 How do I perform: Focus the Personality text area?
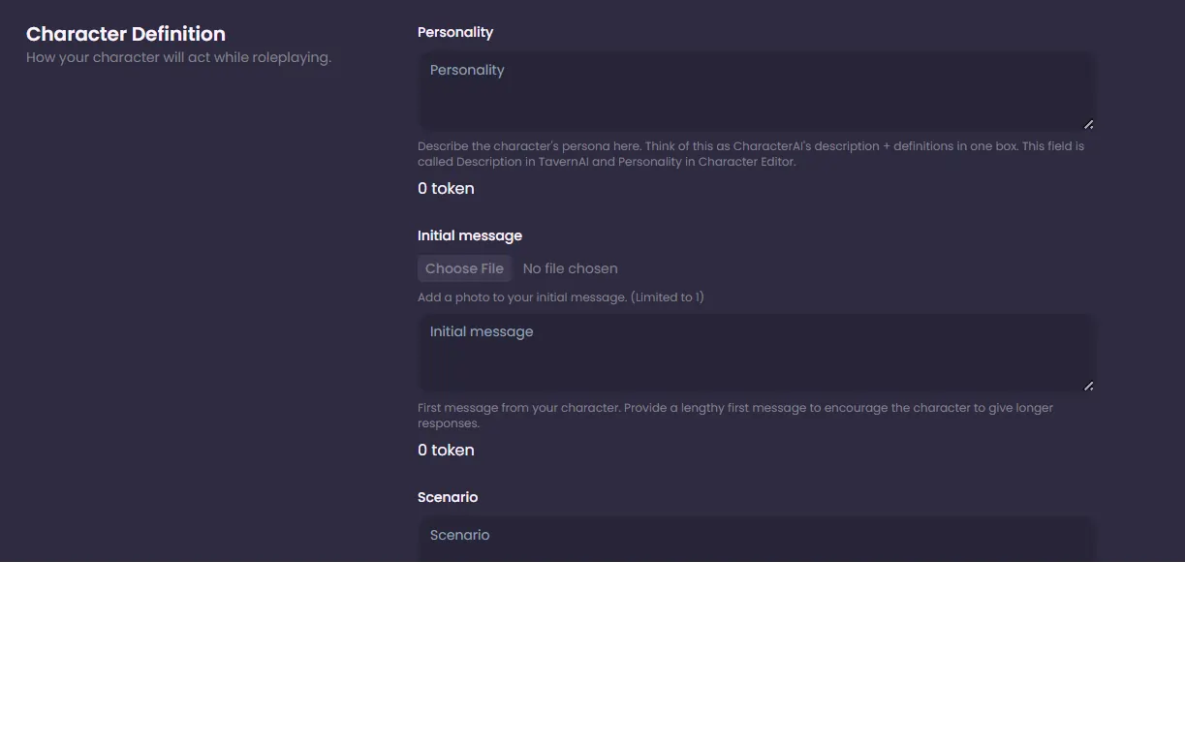(754, 91)
